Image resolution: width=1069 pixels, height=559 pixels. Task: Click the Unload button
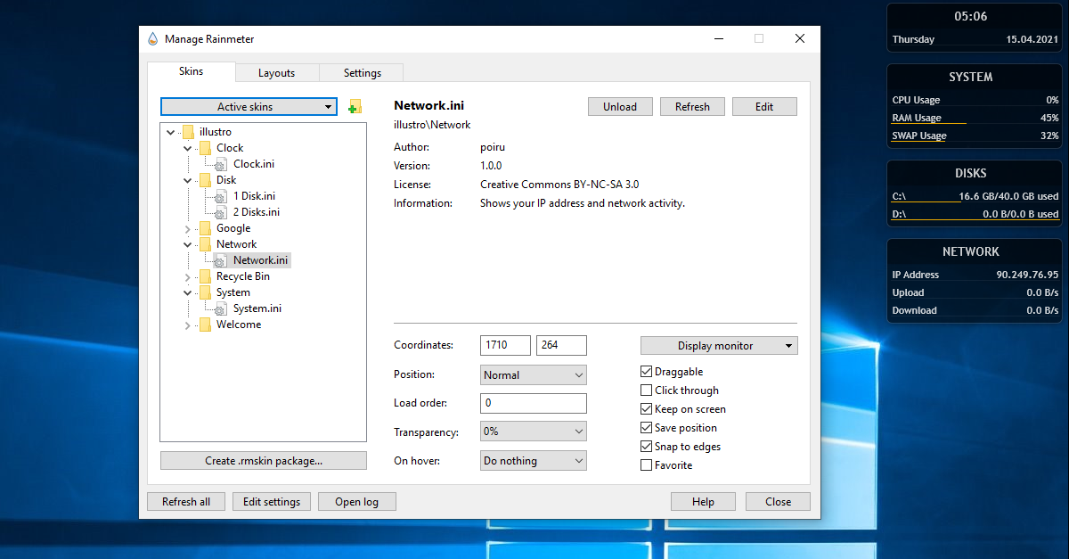point(619,107)
